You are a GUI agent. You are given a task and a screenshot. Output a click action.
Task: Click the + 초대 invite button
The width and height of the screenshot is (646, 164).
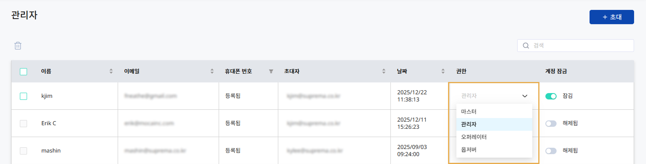pos(611,17)
